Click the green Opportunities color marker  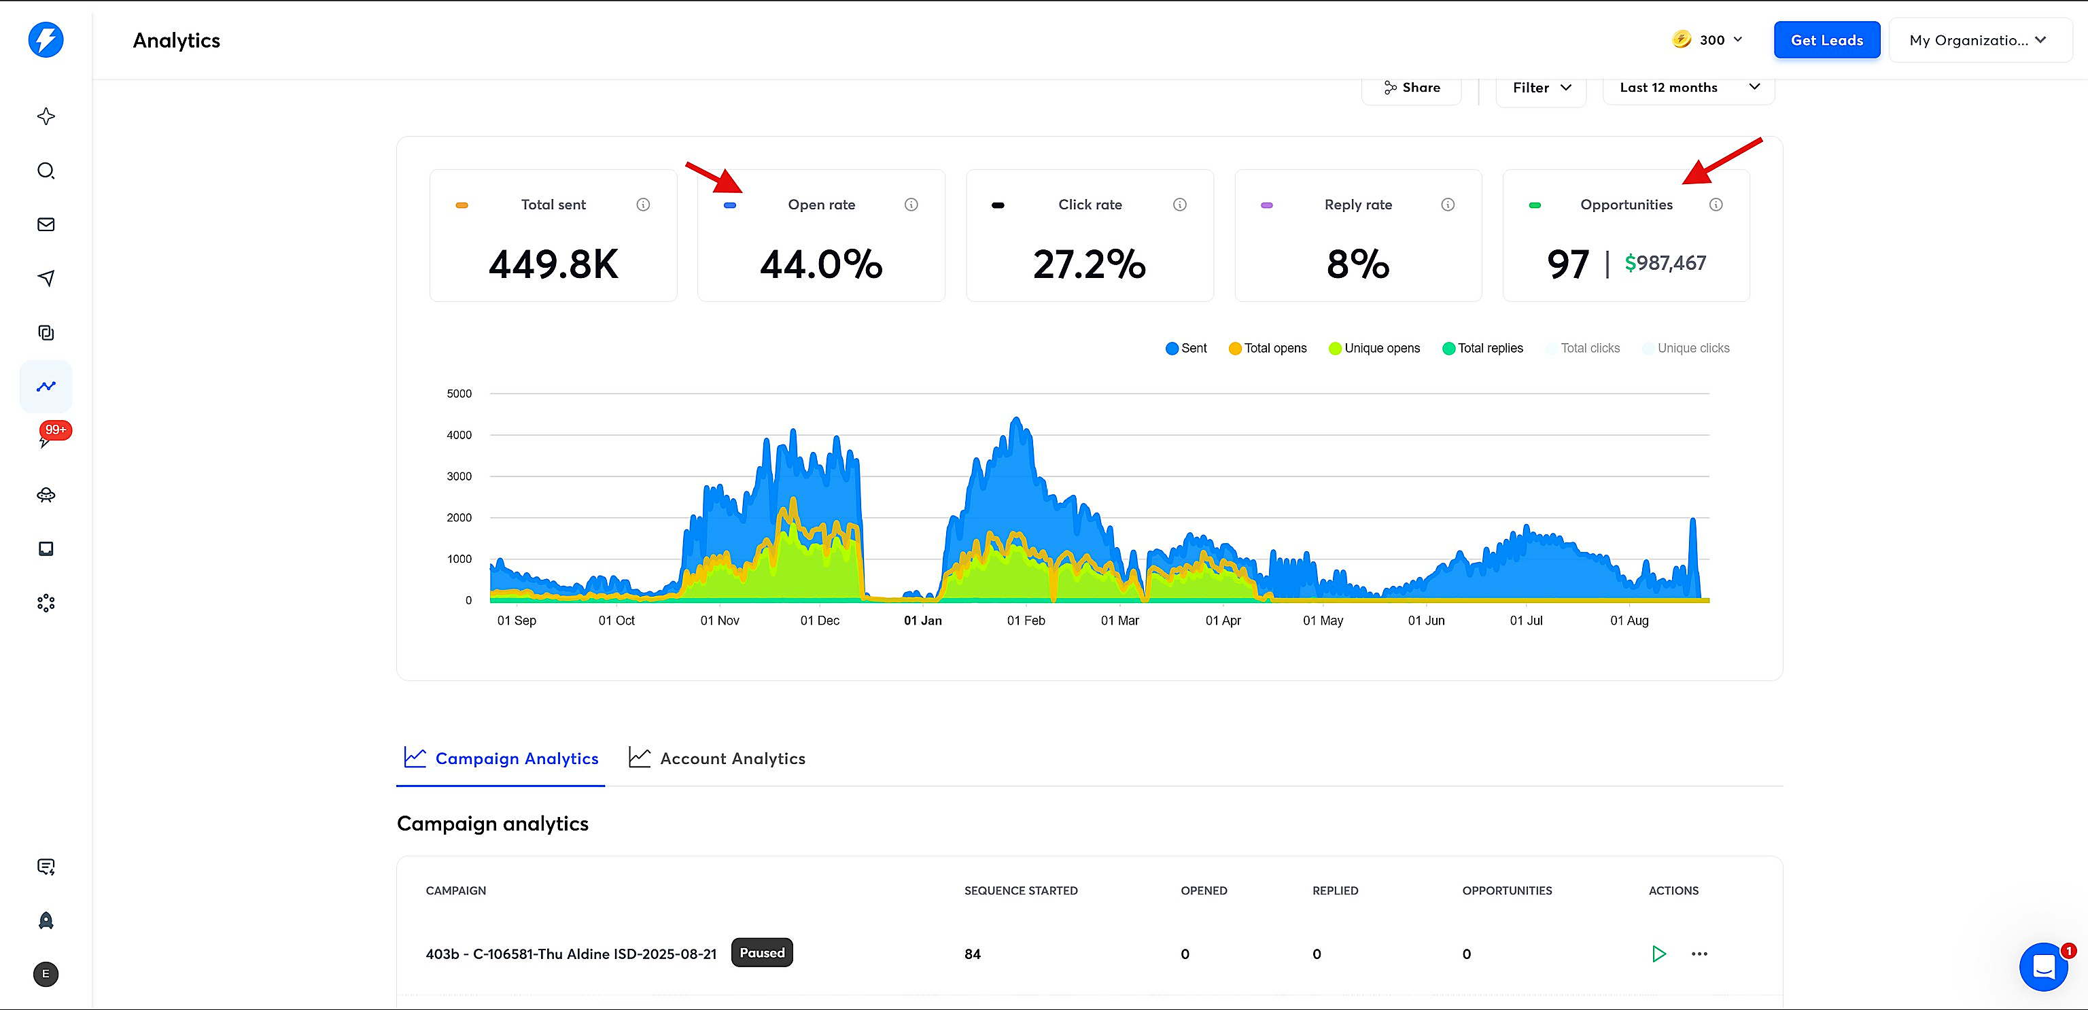pyautogui.click(x=1534, y=205)
